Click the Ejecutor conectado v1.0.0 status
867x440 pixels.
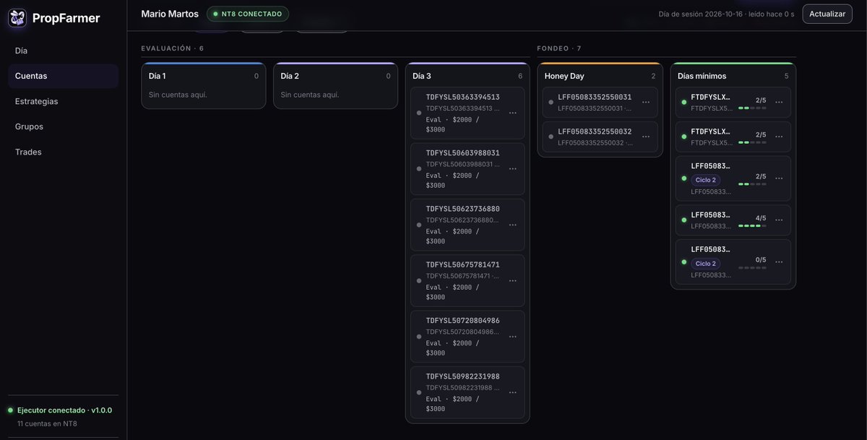pyautogui.click(x=64, y=410)
